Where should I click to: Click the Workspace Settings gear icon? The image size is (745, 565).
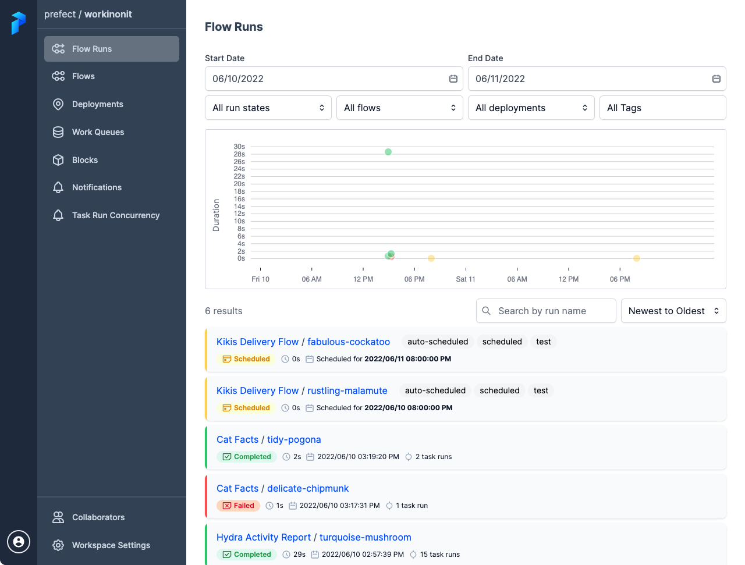58,545
